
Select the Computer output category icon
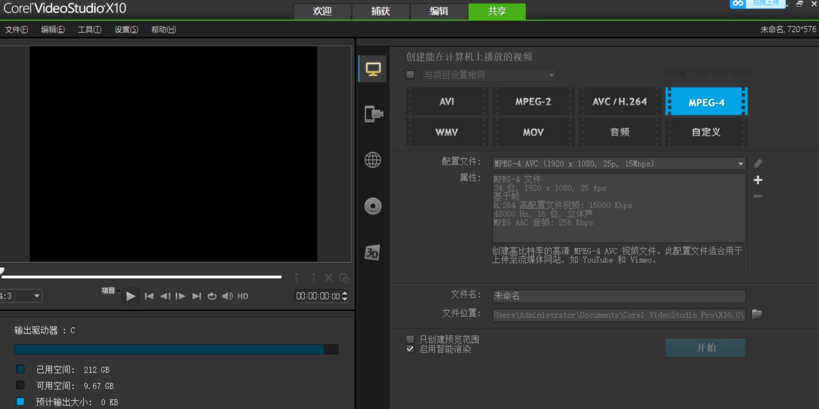click(x=373, y=69)
